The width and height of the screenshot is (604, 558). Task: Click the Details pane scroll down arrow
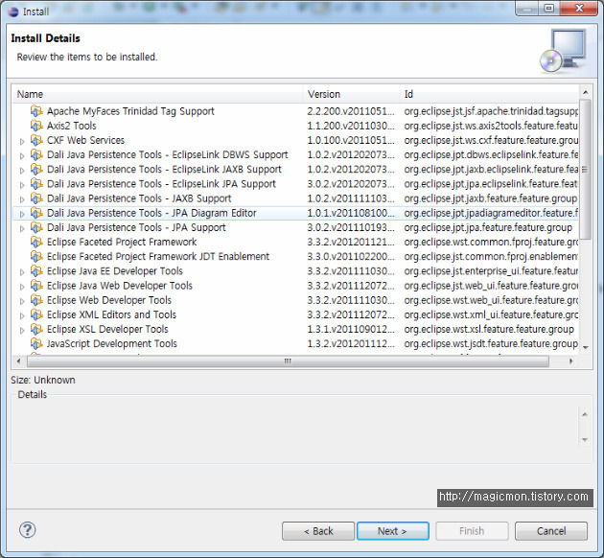(x=585, y=440)
